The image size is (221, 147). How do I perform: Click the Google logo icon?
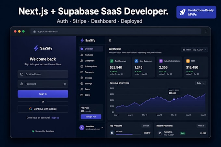31,109
